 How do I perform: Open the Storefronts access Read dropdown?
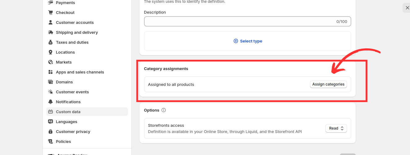336,128
